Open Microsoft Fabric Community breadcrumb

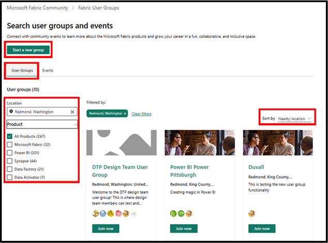(37, 8)
